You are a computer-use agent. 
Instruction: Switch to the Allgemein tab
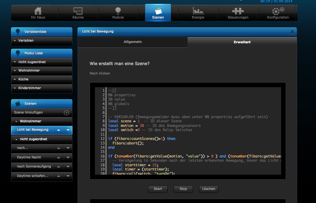point(132,42)
